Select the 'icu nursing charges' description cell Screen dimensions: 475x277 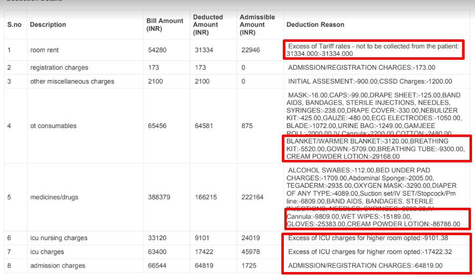(x=59, y=238)
